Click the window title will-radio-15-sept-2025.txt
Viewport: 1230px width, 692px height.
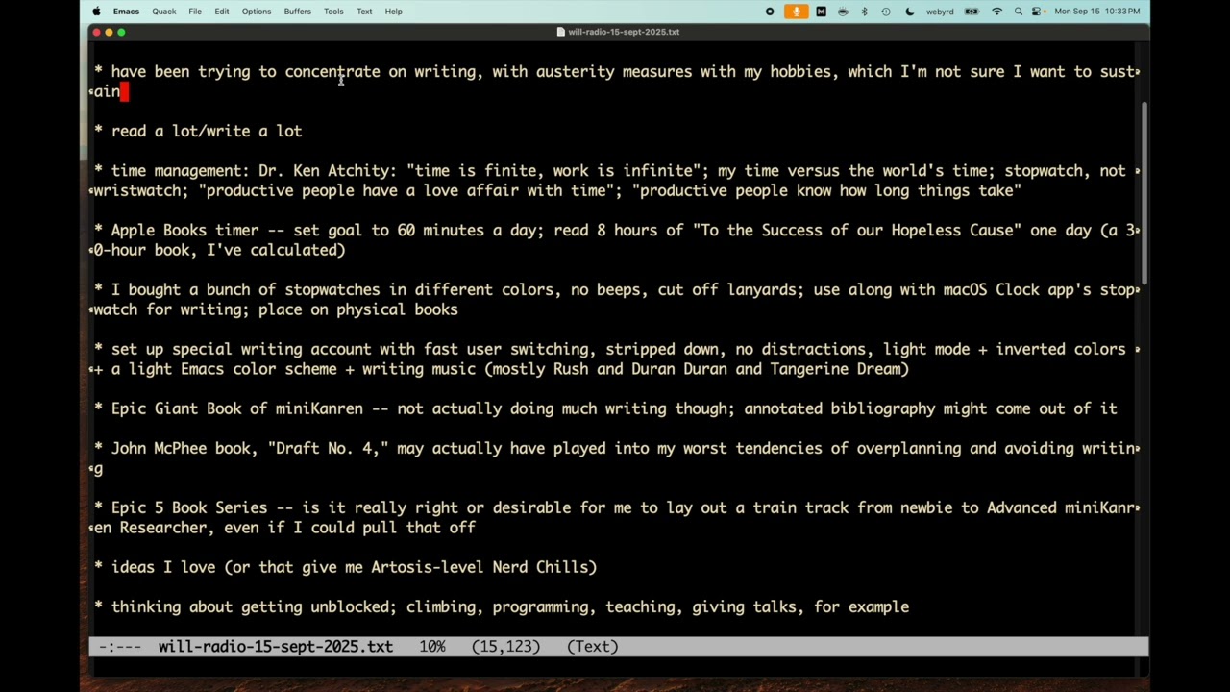coord(624,32)
